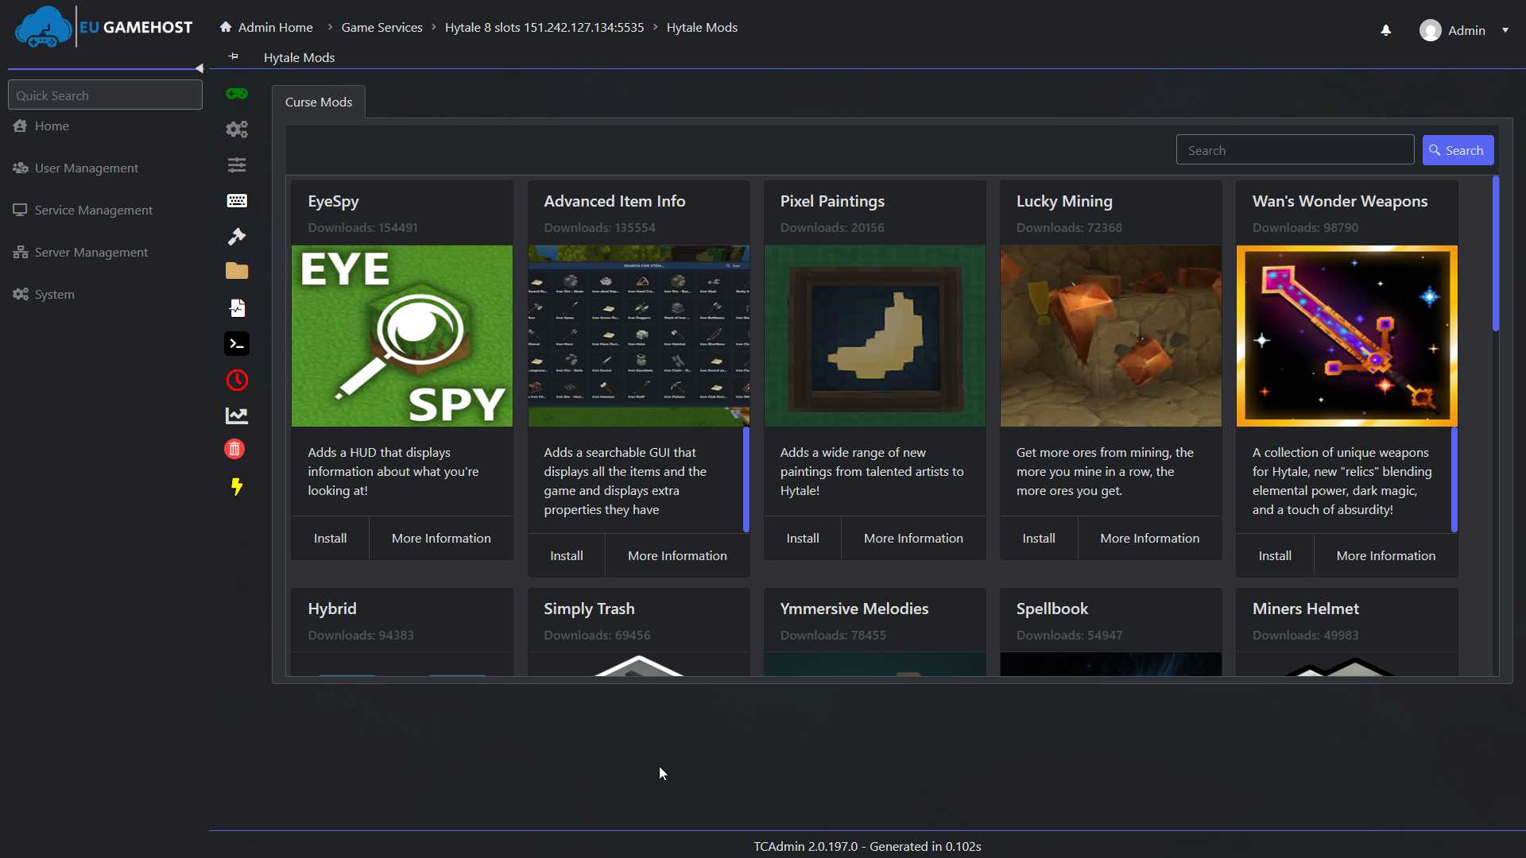Open Server Management sidebar menu
Image resolution: width=1526 pixels, height=858 pixels.
pos(91,252)
